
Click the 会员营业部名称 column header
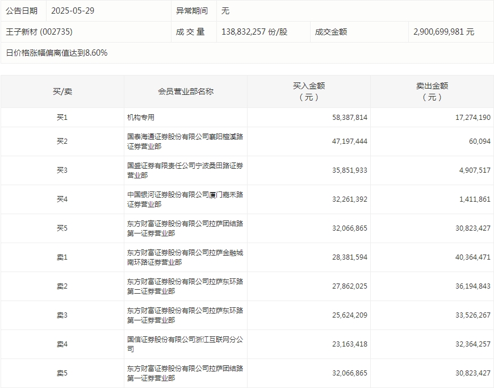(186, 91)
